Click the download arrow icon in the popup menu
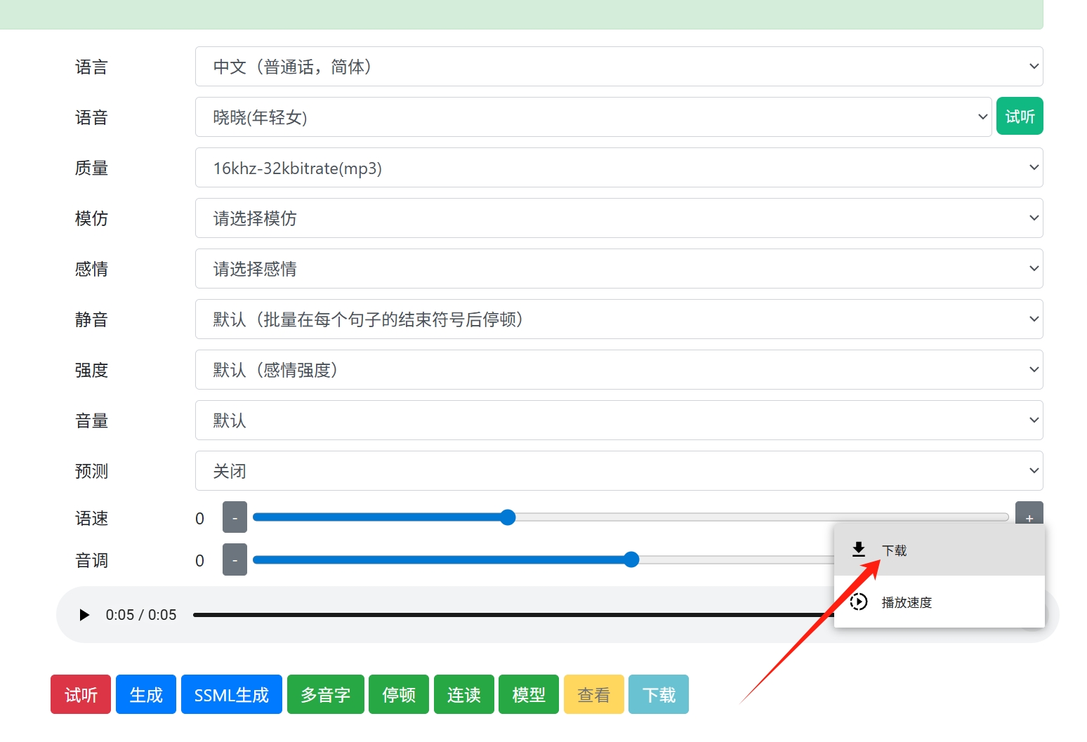 (x=859, y=550)
